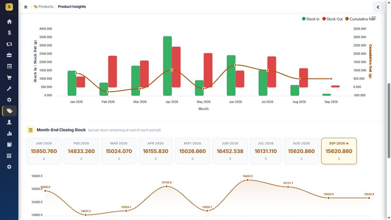Viewport: 391px width, 220px height.
Task: Select the JUL 2026 closing stock card
Action: coord(265,151)
